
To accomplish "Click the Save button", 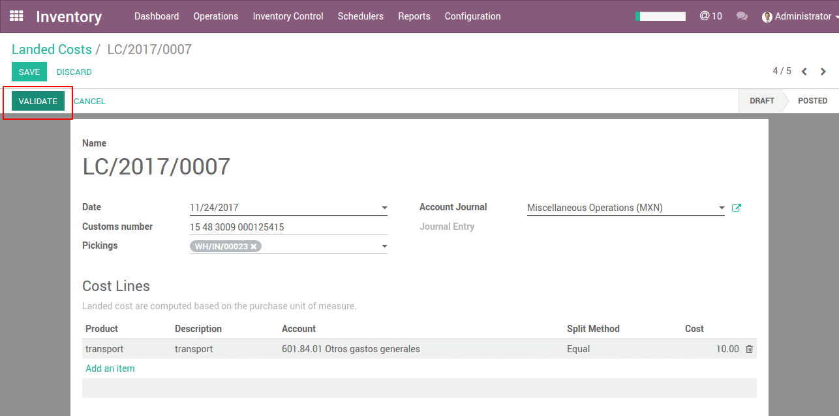I will 29,72.
